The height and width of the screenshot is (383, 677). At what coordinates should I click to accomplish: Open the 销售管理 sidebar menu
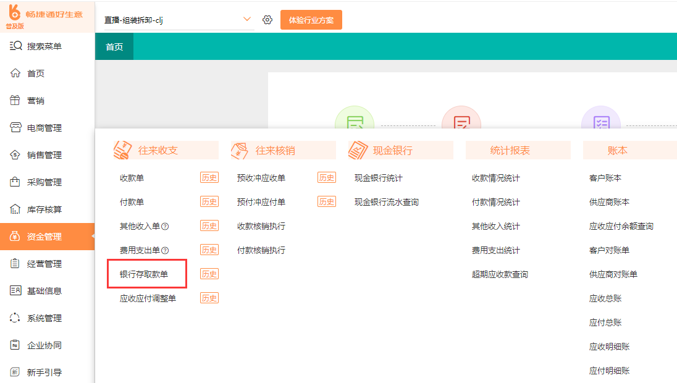click(44, 155)
